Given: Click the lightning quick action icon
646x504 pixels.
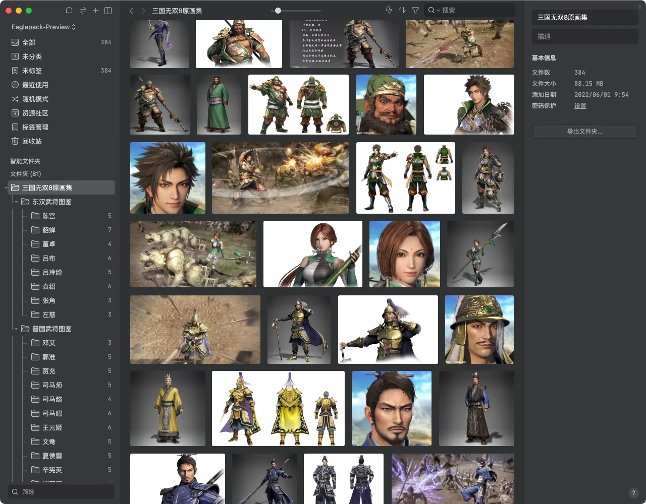Looking at the screenshot, I should 389,10.
